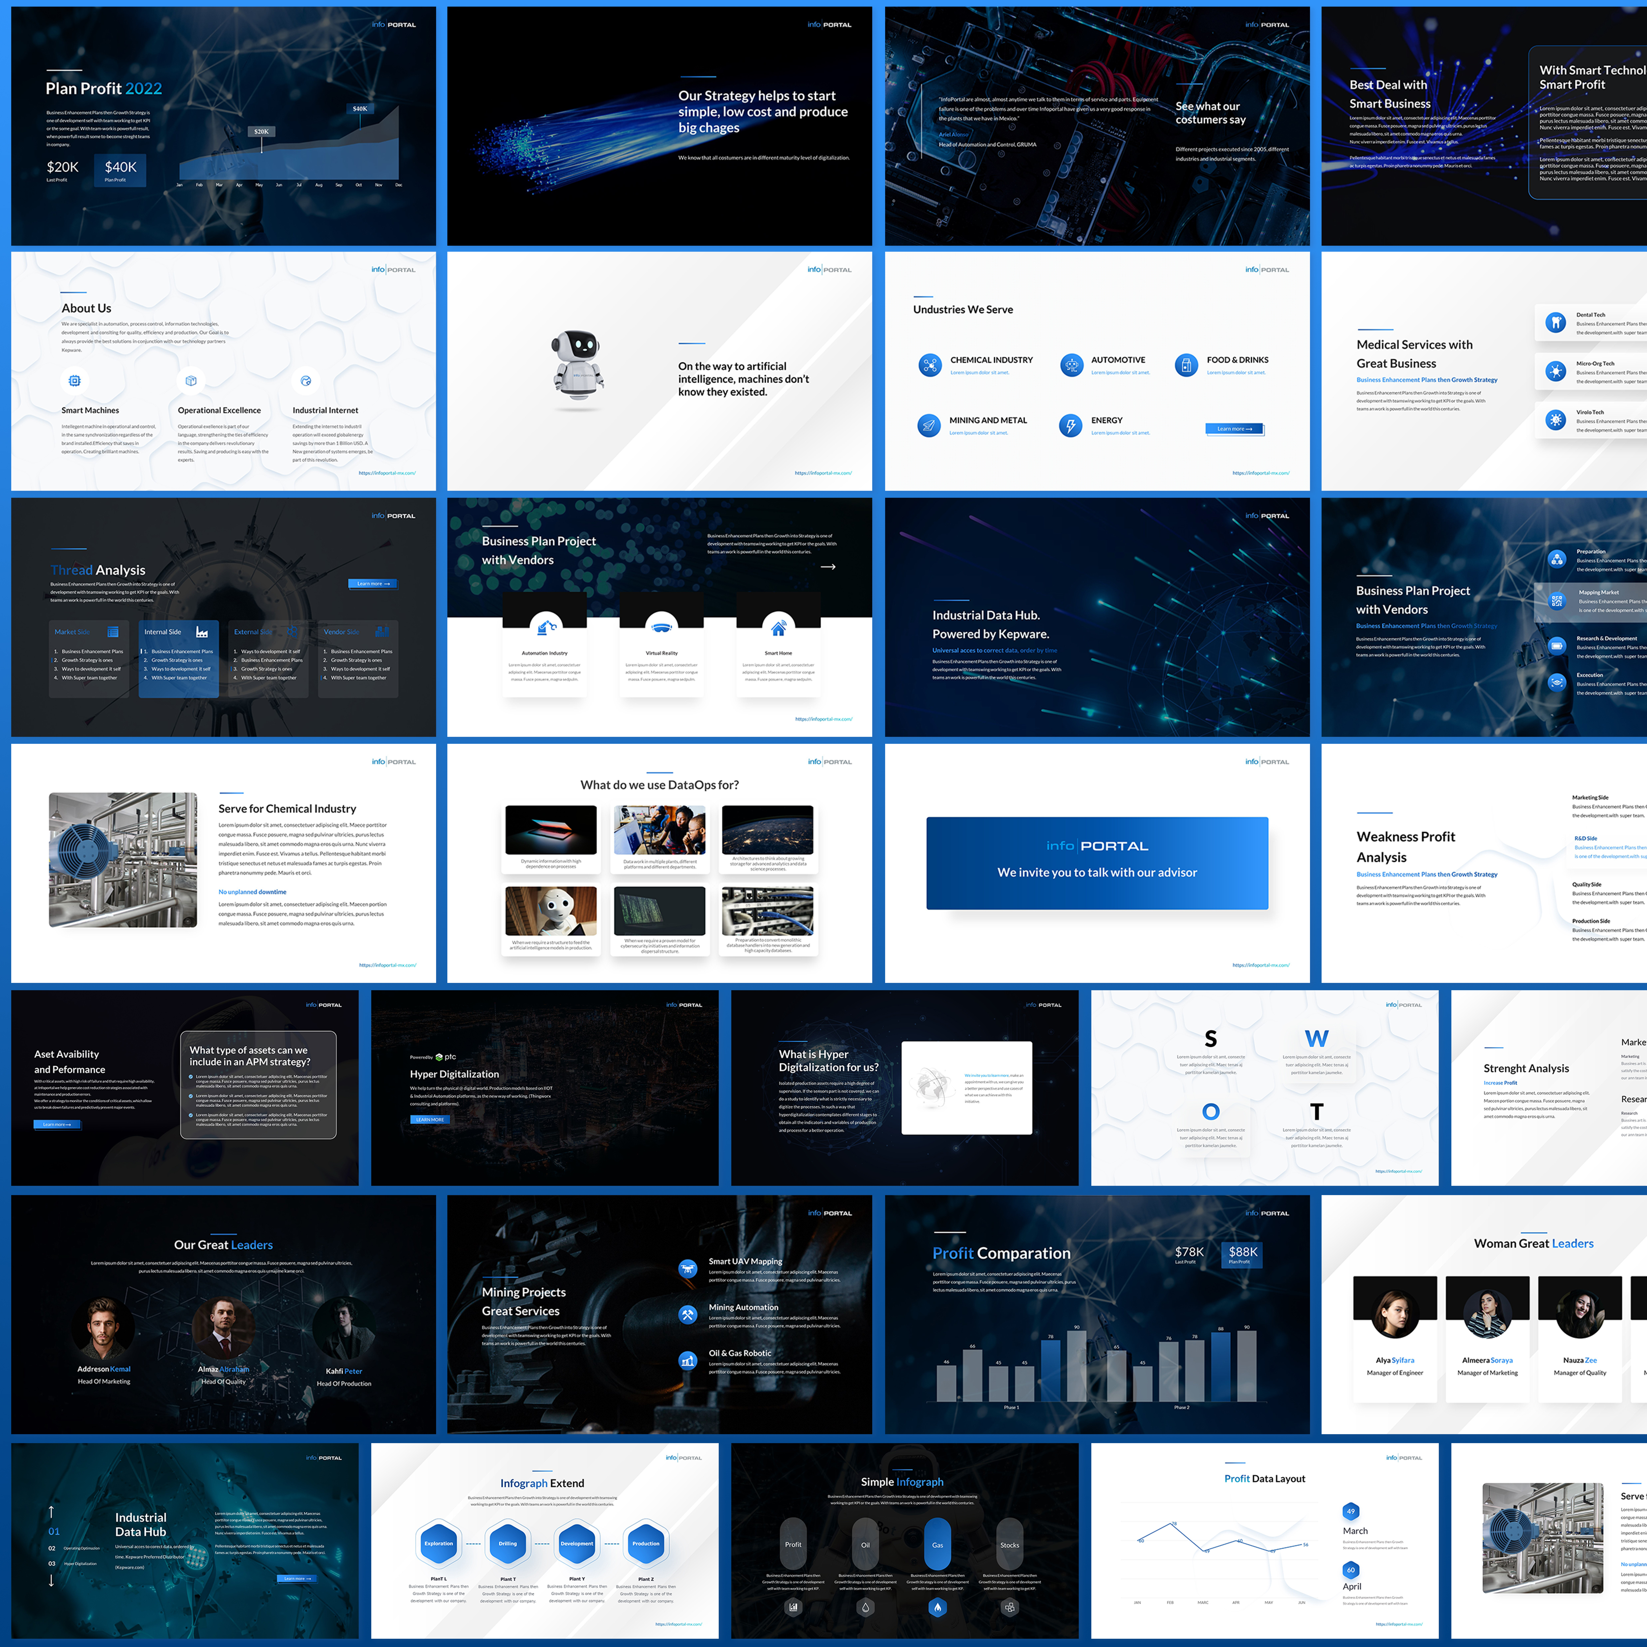Select the Profit pill in Simple Infograph
Screen dimensions: 1647x1647
coord(793,1544)
